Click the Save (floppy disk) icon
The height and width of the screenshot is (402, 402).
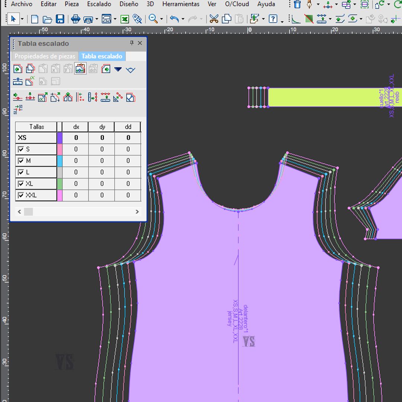[x=60, y=19]
